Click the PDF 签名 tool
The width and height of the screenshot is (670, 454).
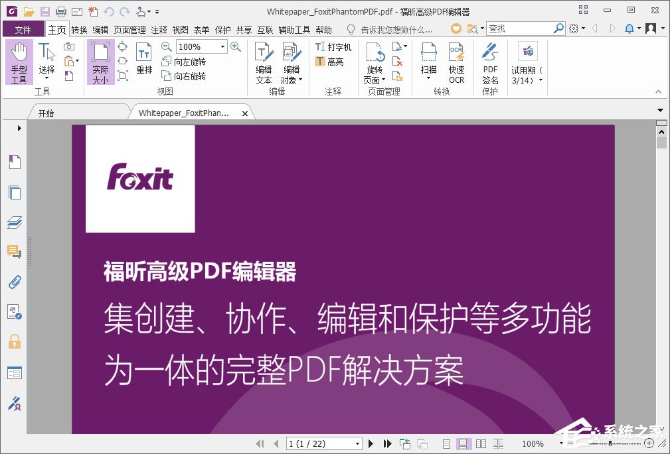point(489,61)
